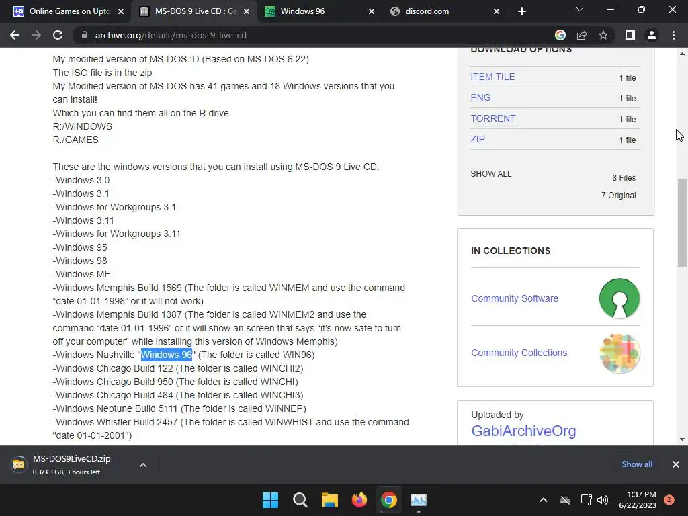This screenshot has height=516, width=688.
Task: Reload the archive.org page
Action: pyautogui.click(x=58, y=35)
